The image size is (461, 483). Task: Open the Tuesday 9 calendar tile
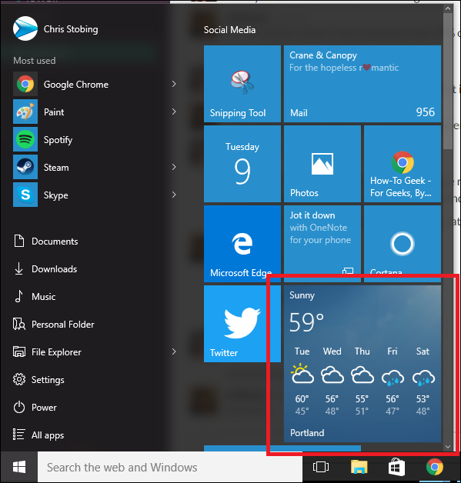coord(242,164)
